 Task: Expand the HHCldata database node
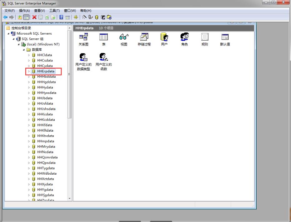point(29,55)
